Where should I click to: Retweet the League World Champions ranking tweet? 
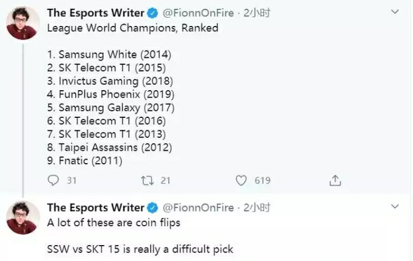tap(146, 180)
